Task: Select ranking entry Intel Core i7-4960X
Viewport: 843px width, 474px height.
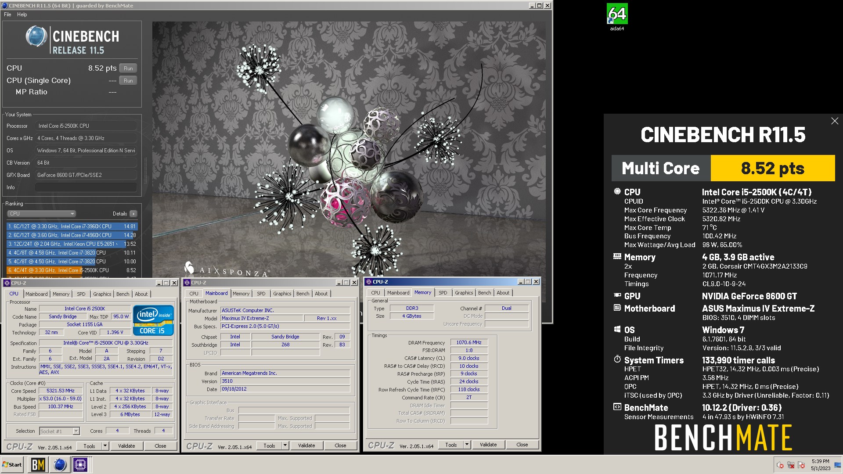Action: pyautogui.click(x=72, y=235)
